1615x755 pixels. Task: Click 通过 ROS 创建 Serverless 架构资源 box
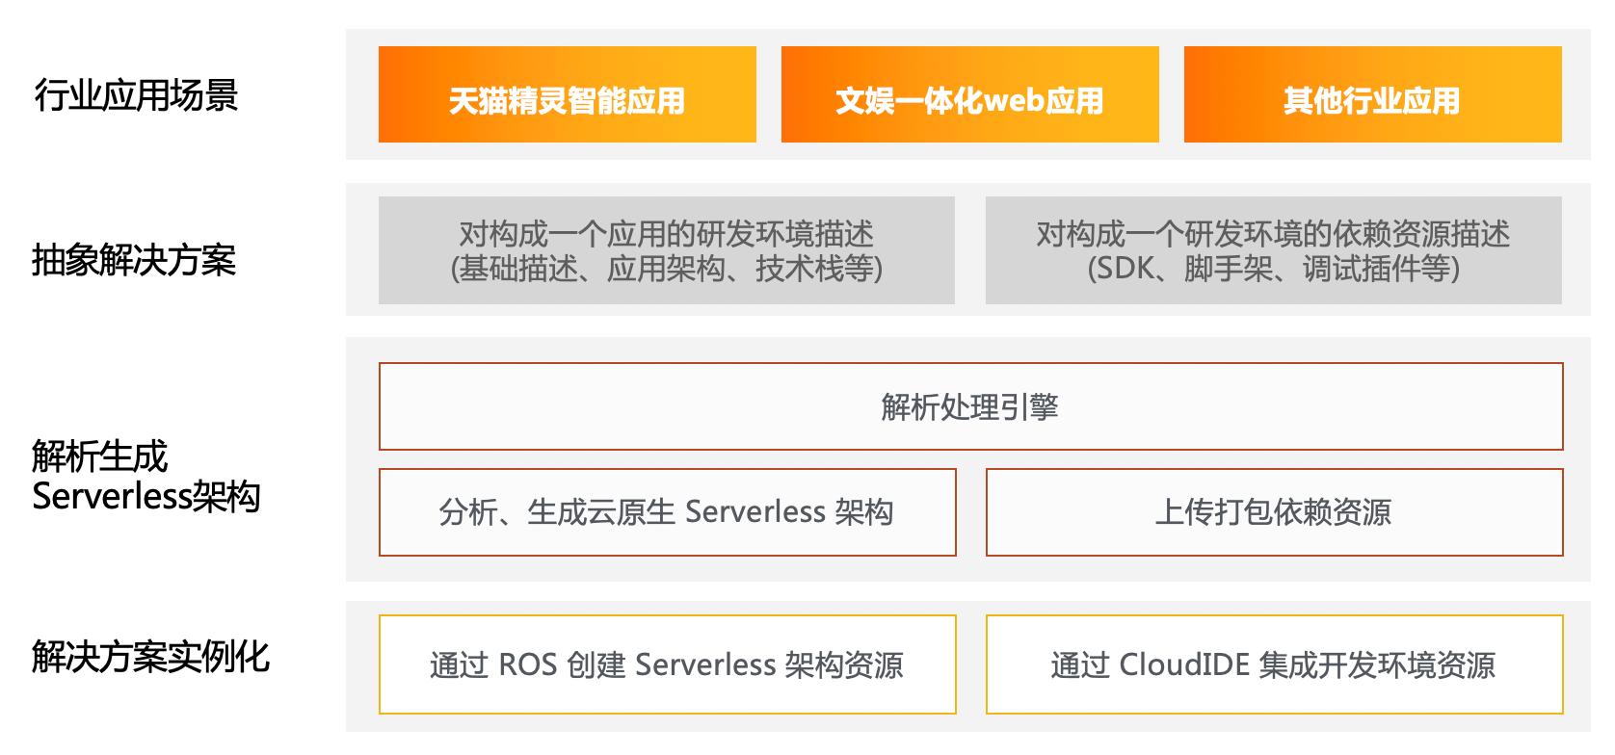[x=666, y=664]
